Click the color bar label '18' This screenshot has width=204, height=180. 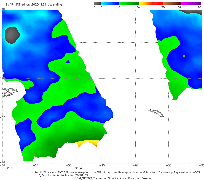click(119, 7)
